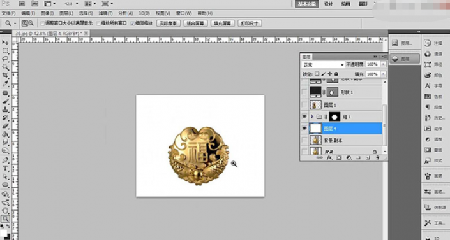Enable 调整窗口大小以满屏显示 checkbox
The width and height of the screenshot is (450, 240).
pyautogui.click(x=43, y=24)
